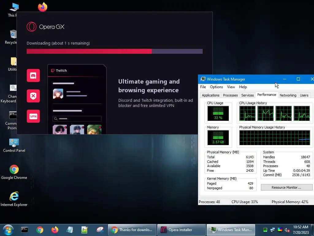The image size is (314, 236).
Task: Click 'Processes: 48' in status bar
Action: tap(209, 202)
